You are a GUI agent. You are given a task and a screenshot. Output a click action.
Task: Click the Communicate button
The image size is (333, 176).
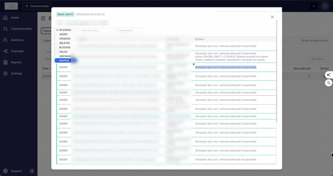[37, 6]
